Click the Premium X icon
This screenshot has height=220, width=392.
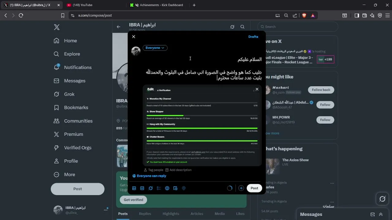coord(56,134)
